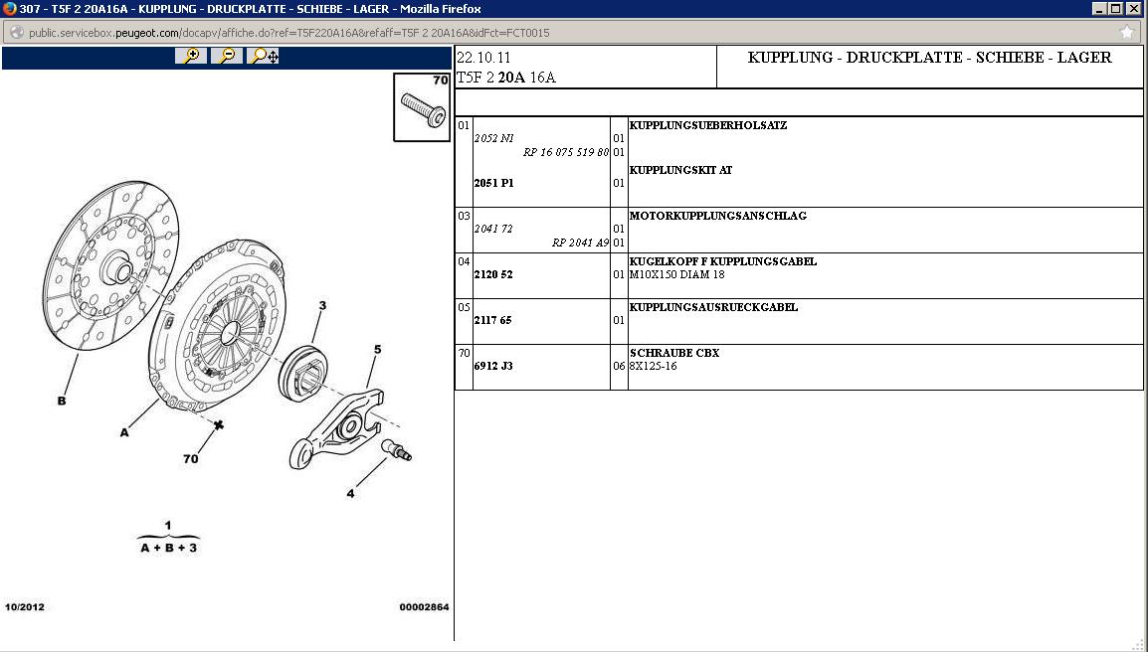The width and height of the screenshot is (1148, 652).
Task: Click replacement part RP 16 075 519 80
Action: point(565,153)
